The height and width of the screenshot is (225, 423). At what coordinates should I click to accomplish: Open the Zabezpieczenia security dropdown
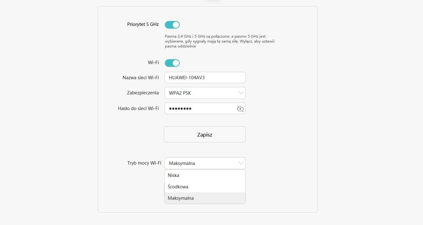click(x=205, y=93)
